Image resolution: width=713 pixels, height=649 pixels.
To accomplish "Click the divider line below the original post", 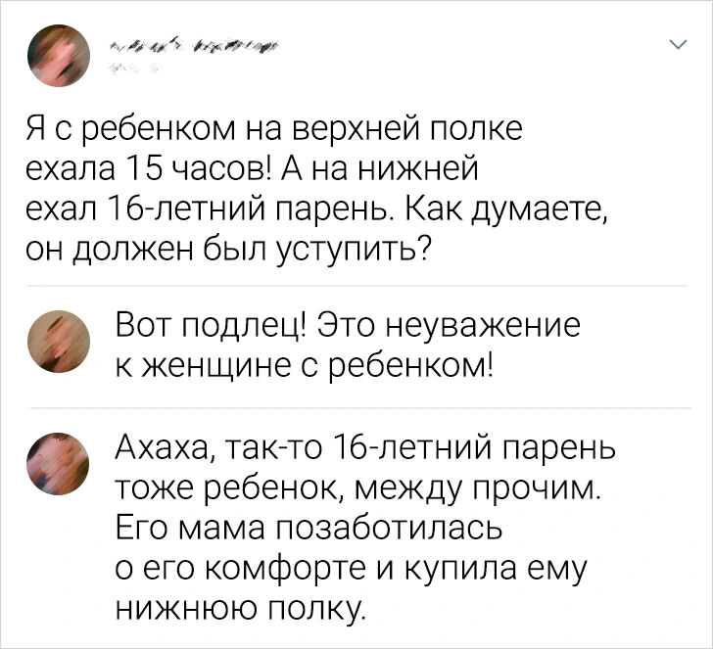I will [356, 286].
